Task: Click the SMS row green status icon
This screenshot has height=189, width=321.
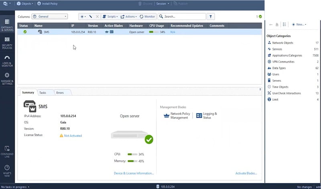Action: click(x=25, y=32)
